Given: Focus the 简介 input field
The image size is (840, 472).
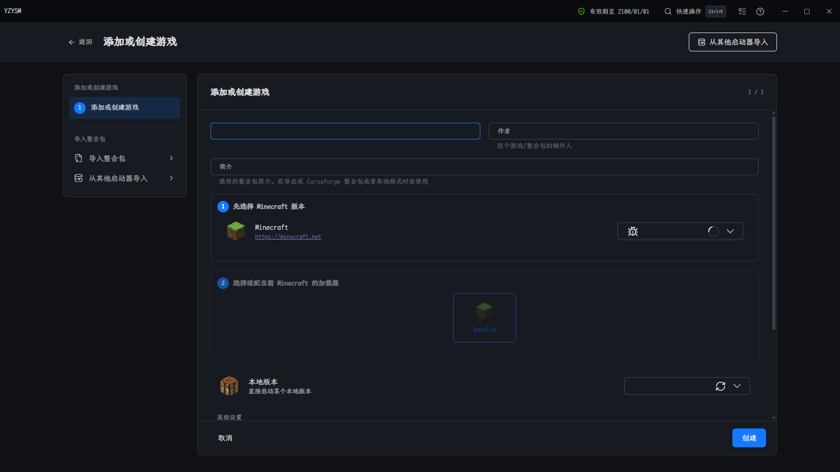Looking at the screenshot, I should click(485, 167).
